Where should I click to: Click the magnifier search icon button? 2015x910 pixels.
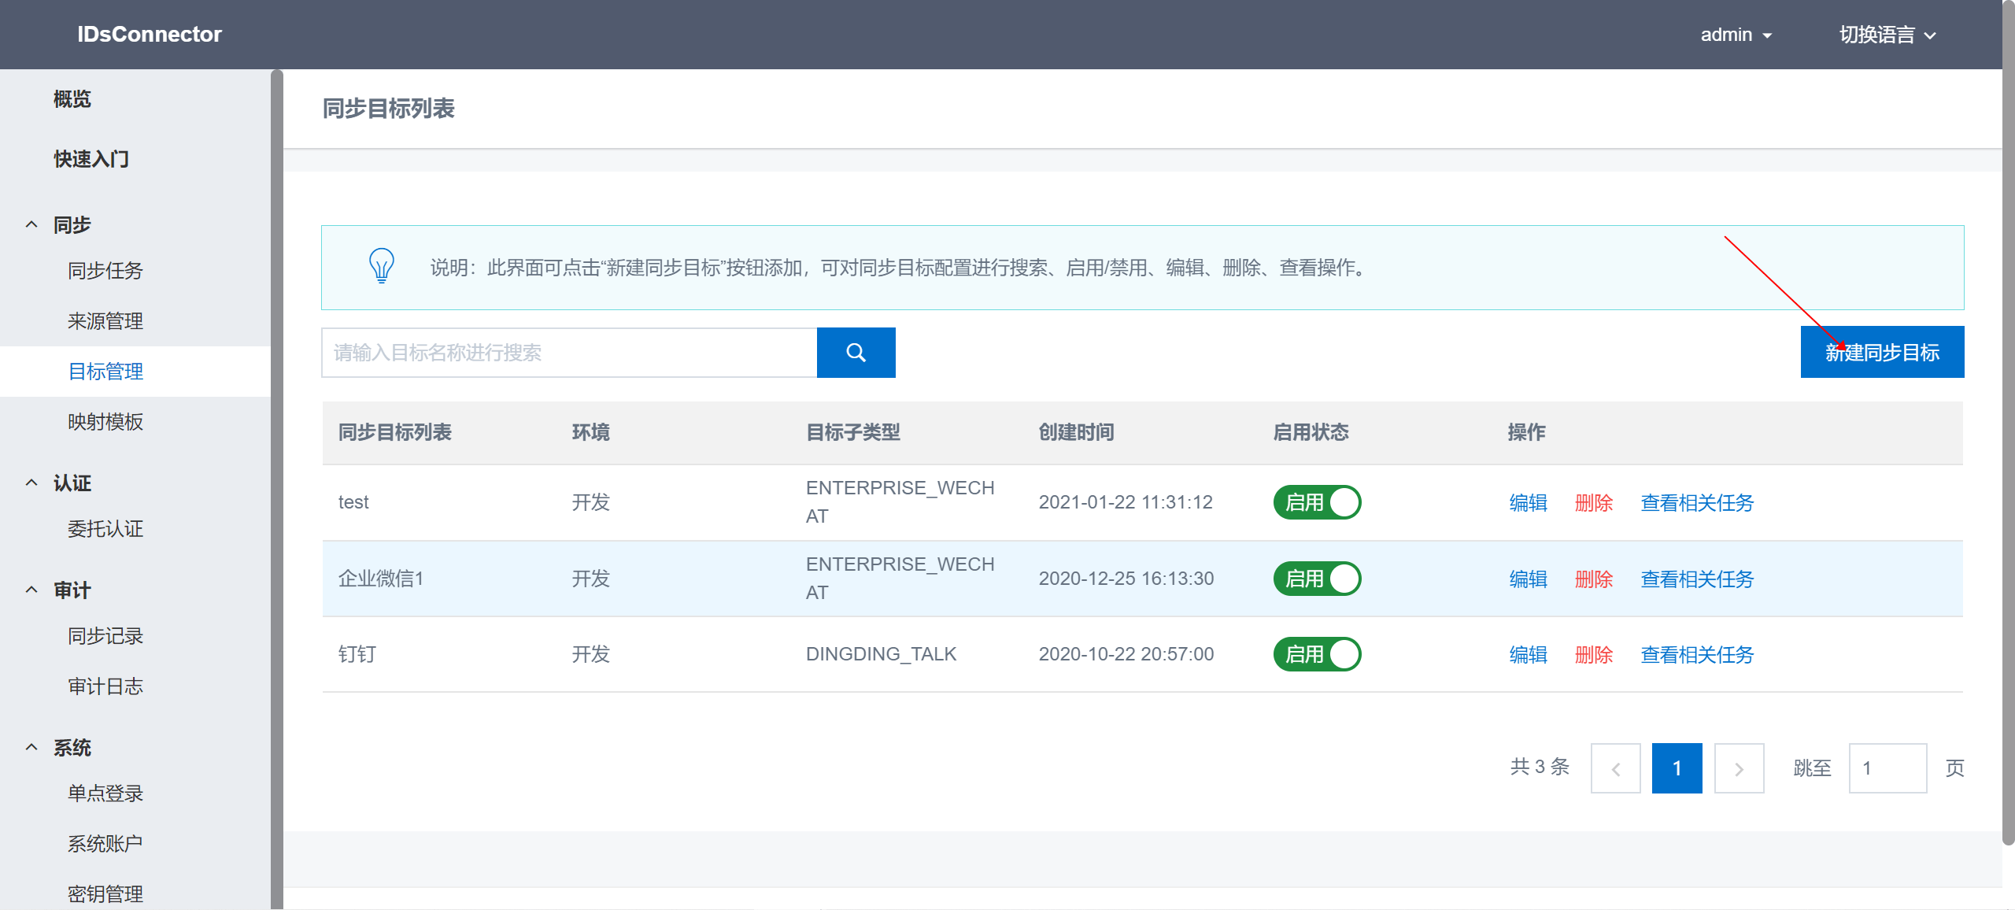[856, 353]
